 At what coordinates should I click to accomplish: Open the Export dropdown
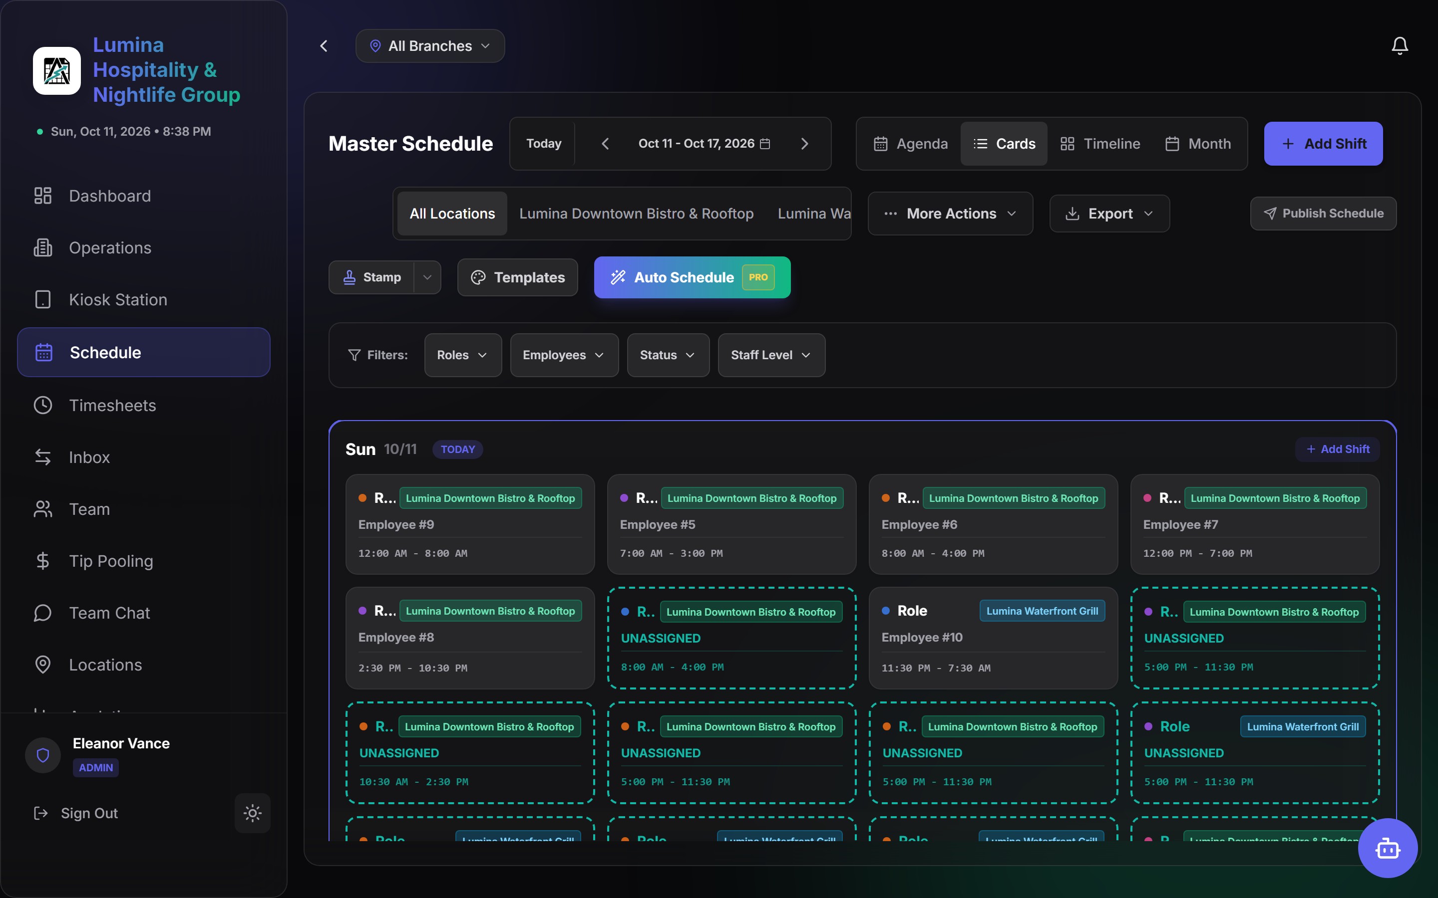pos(1109,213)
